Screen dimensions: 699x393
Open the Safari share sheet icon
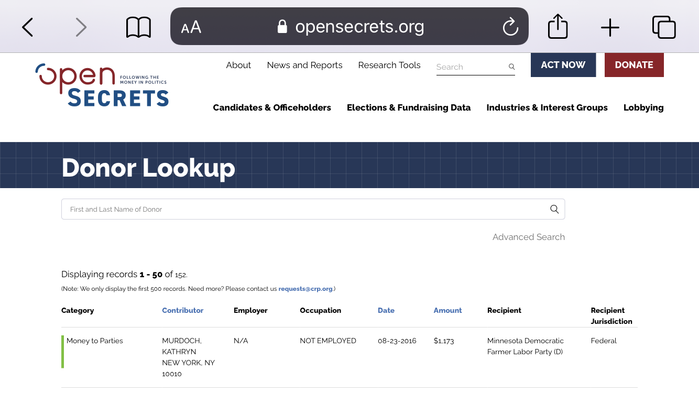coord(558,26)
